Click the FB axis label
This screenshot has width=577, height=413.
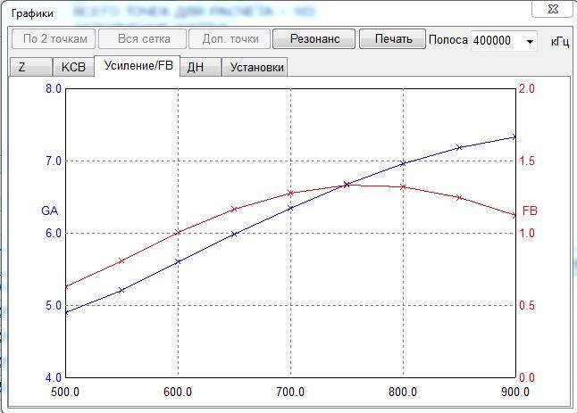530,211
